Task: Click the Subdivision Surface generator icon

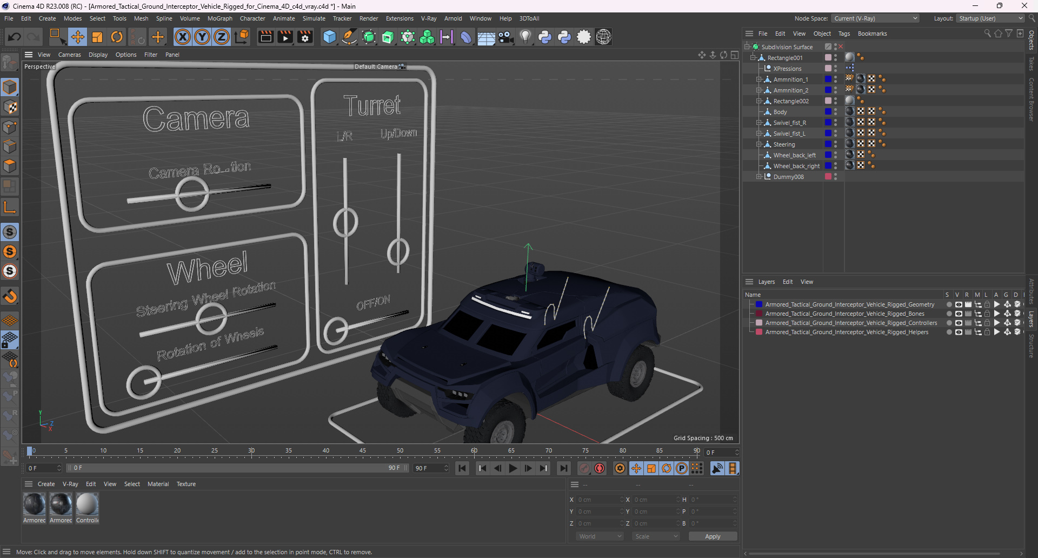Action: (x=369, y=37)
